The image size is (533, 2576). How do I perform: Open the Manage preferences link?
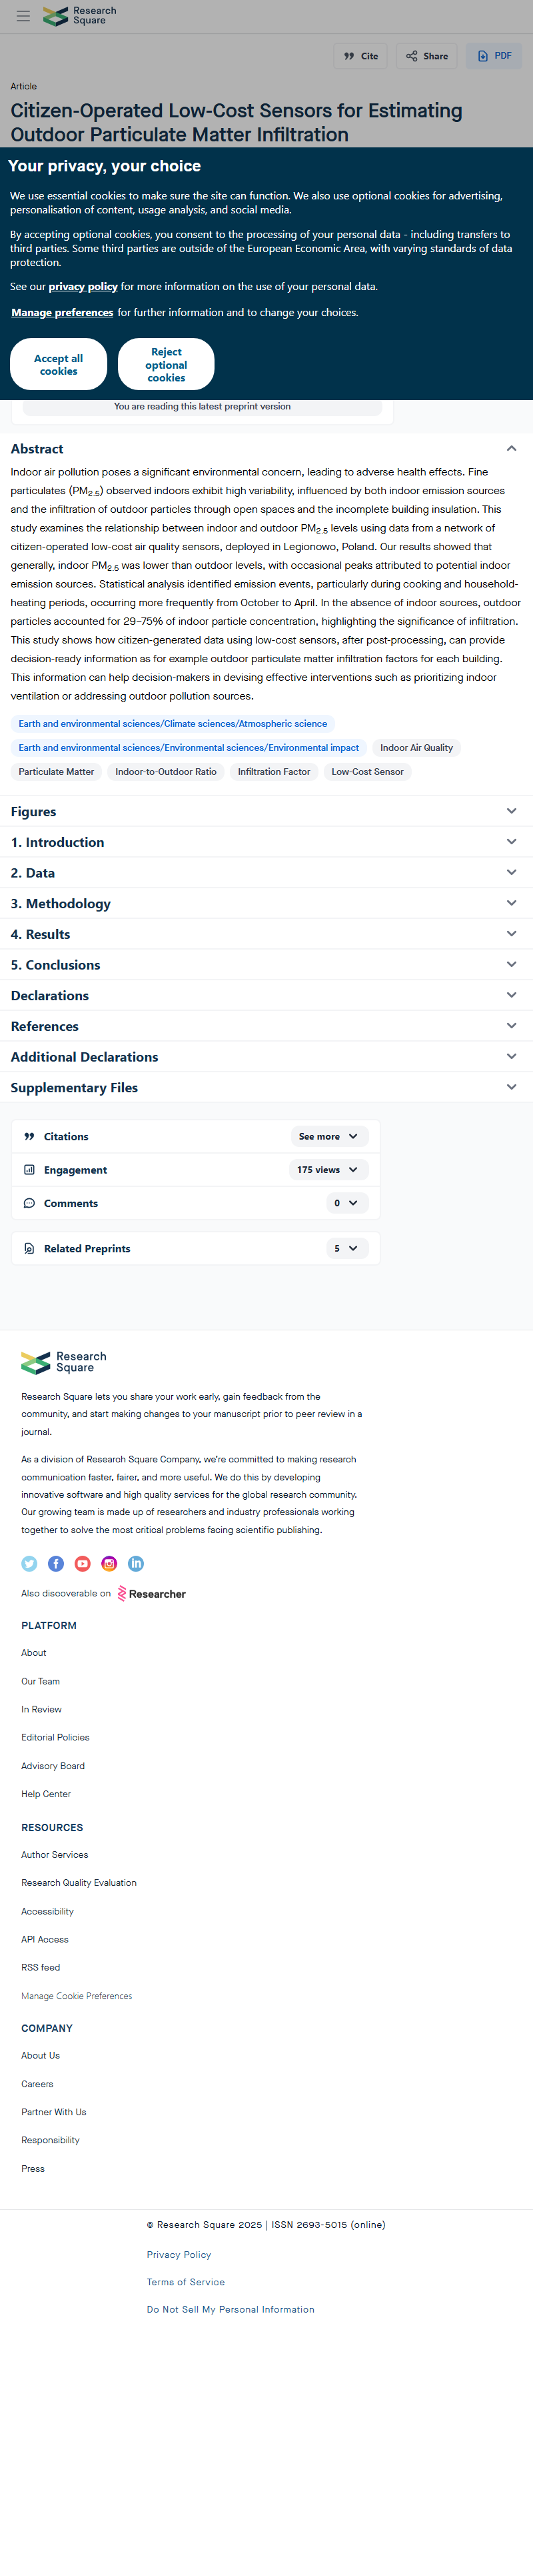coord(62,313)
